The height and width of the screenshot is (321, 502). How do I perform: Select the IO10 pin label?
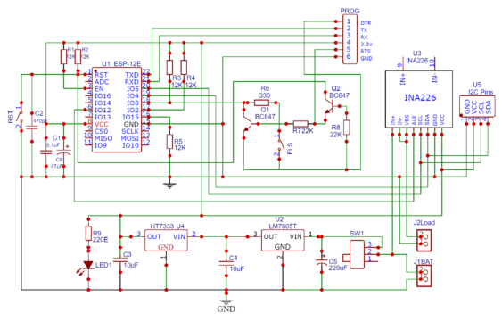[x=131, y=145]
